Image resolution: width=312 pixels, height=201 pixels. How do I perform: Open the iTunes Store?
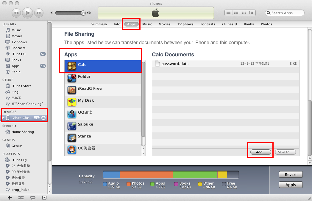point(24,86)
